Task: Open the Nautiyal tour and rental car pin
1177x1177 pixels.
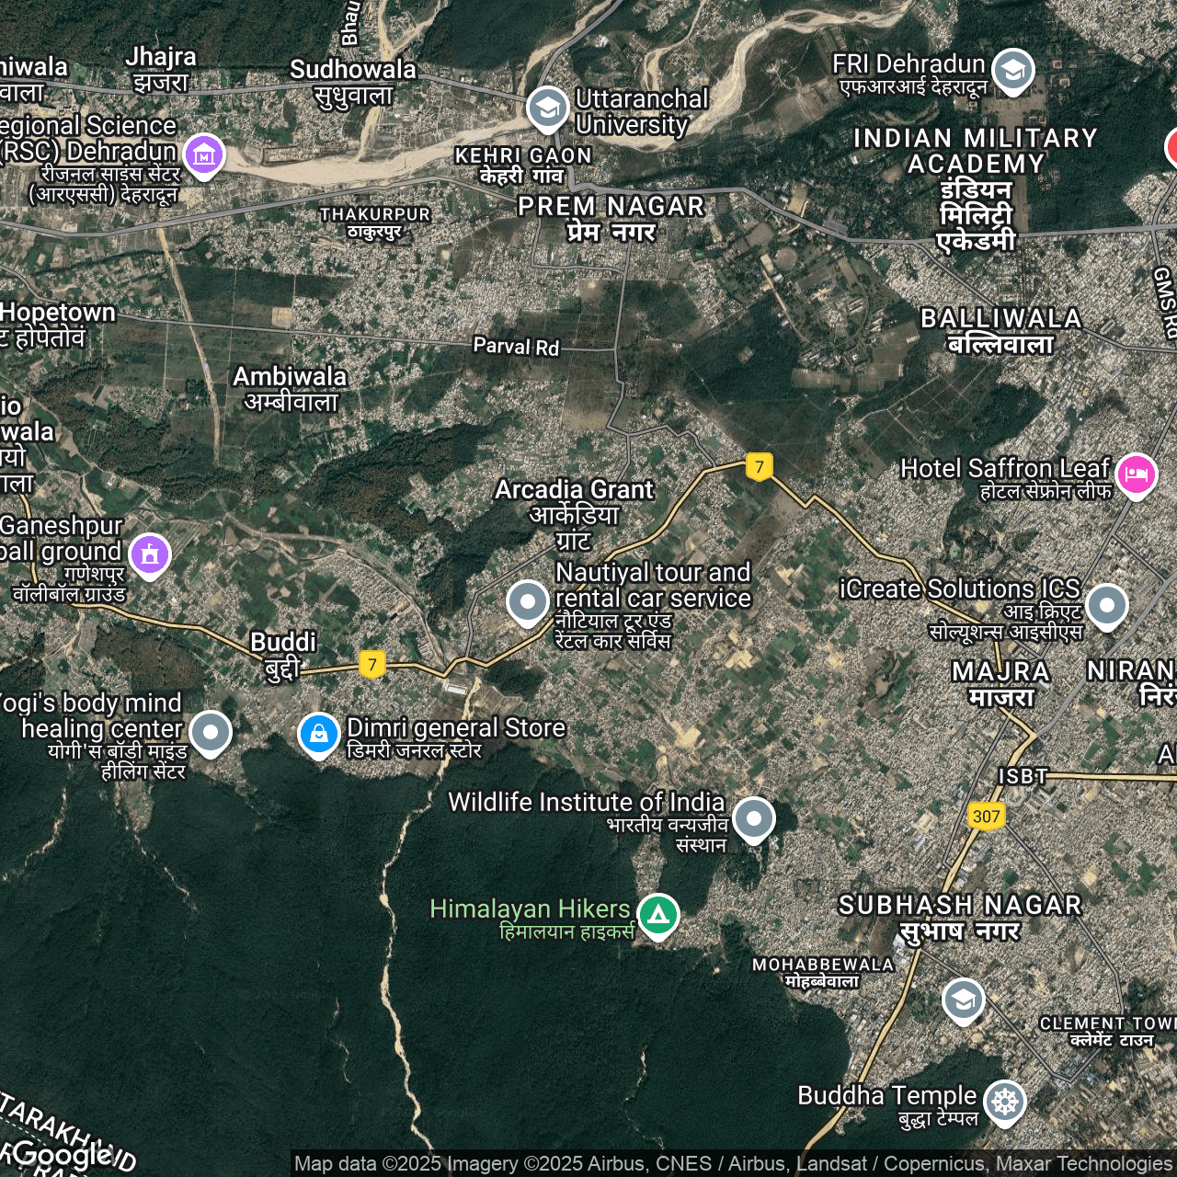Action: pos(528,602)
